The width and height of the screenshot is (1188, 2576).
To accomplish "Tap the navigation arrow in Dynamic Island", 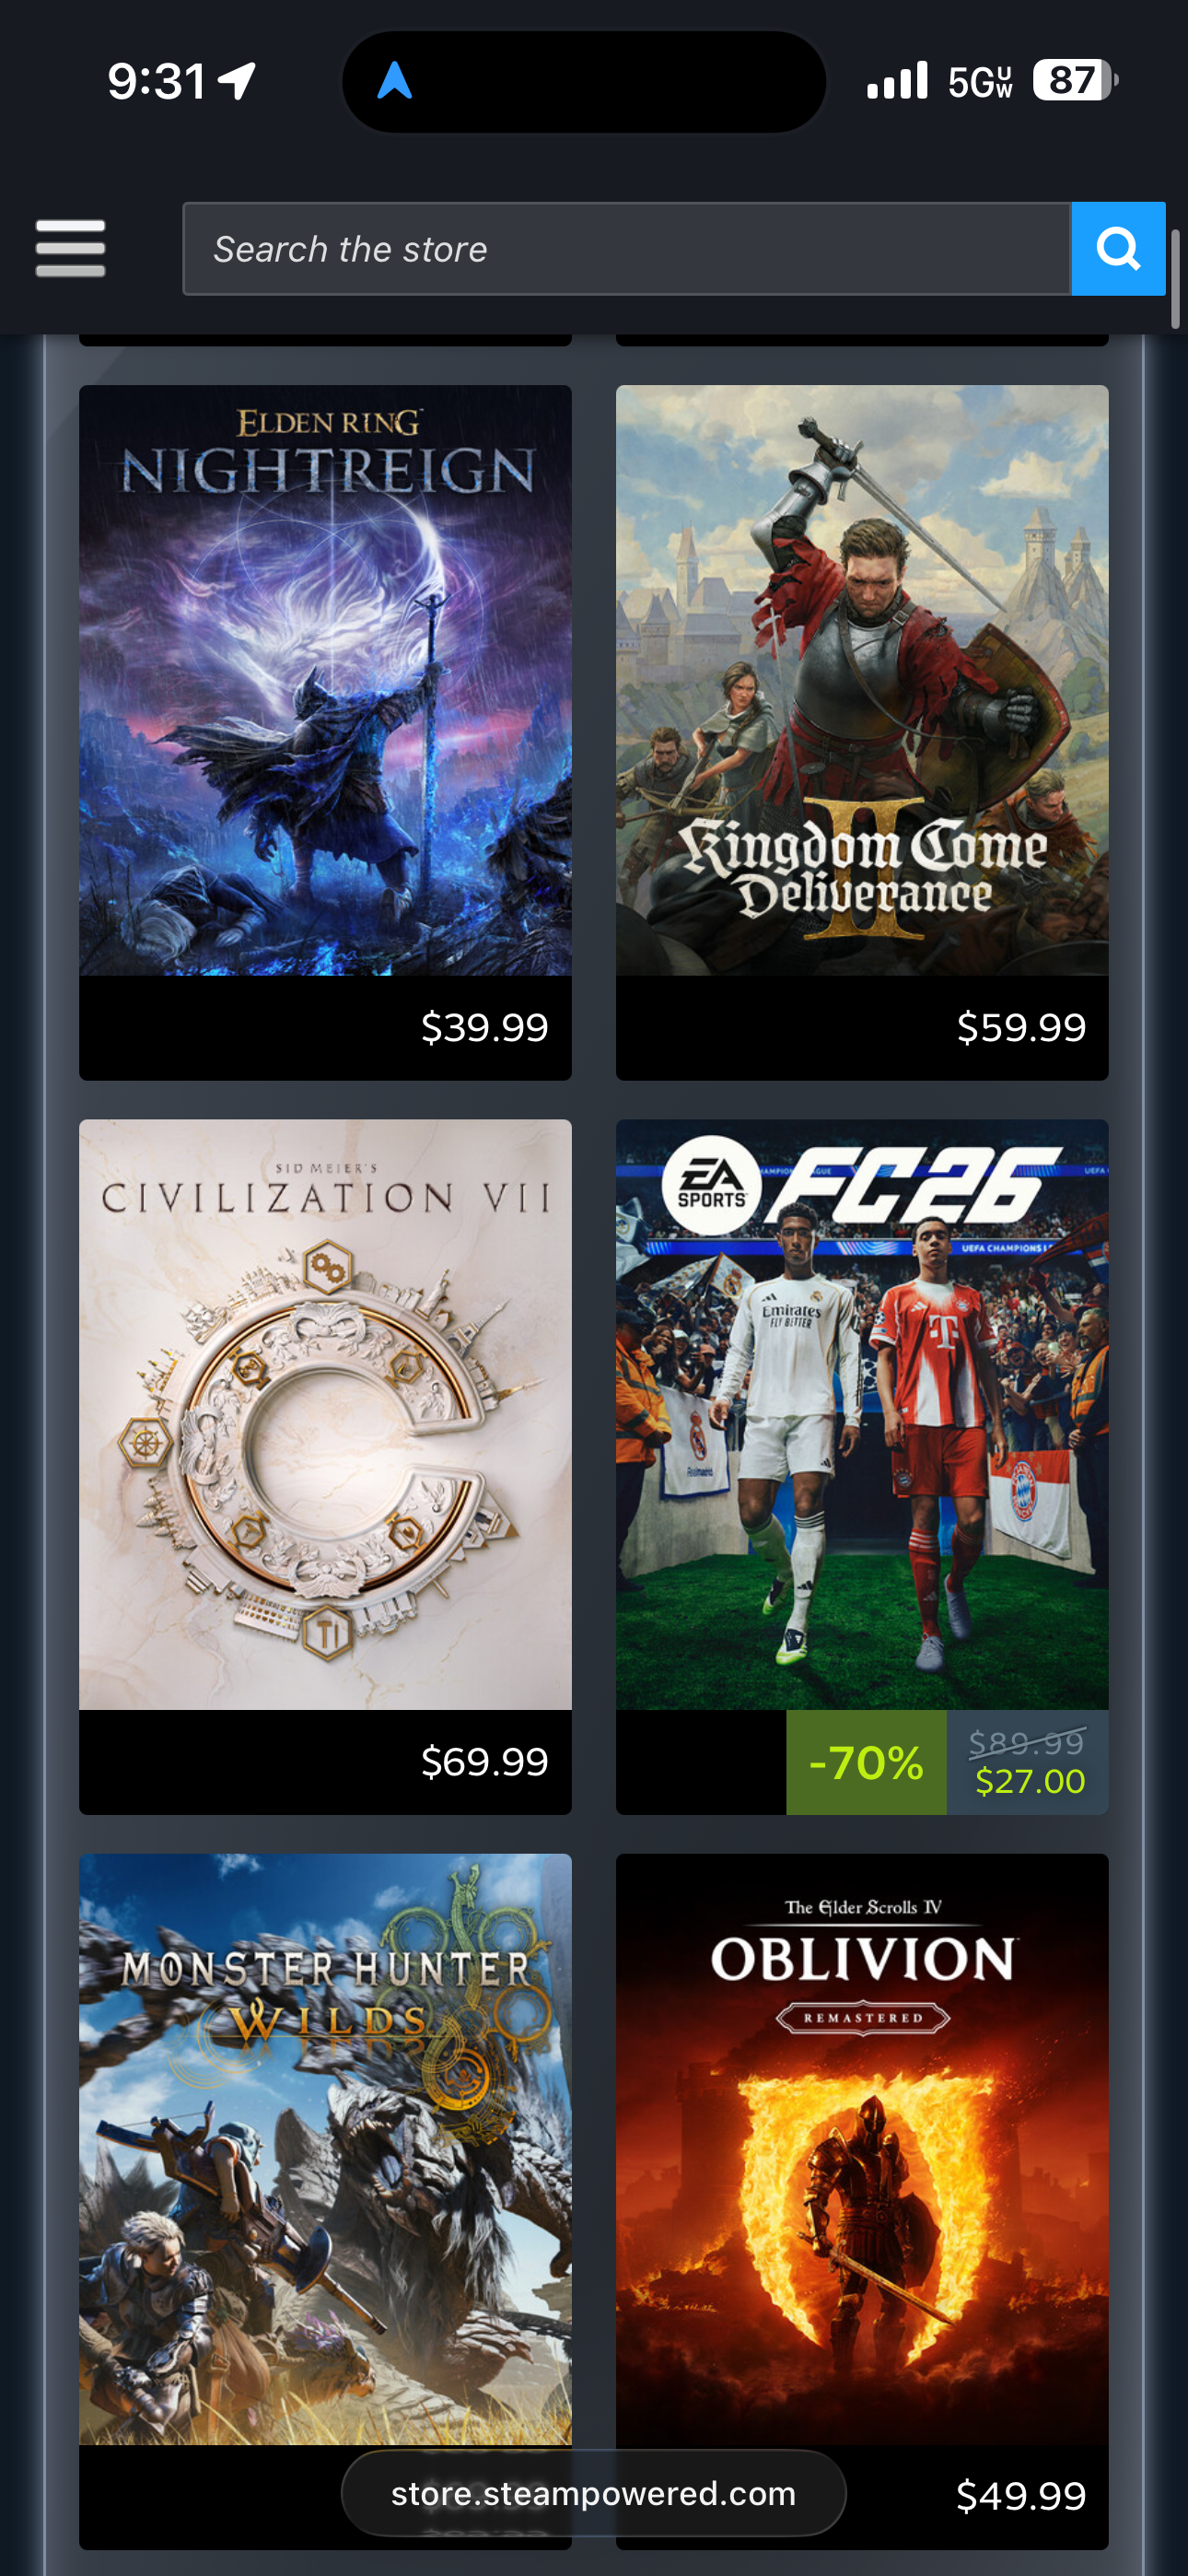I will coord(395,81).
